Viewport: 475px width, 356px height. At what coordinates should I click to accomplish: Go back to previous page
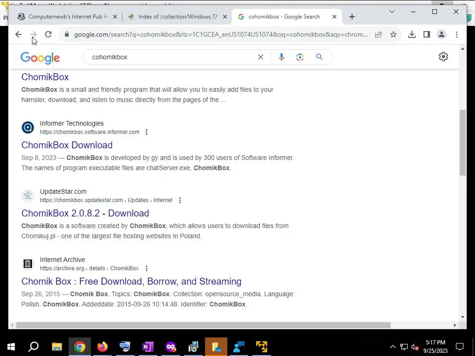[19, 34]
